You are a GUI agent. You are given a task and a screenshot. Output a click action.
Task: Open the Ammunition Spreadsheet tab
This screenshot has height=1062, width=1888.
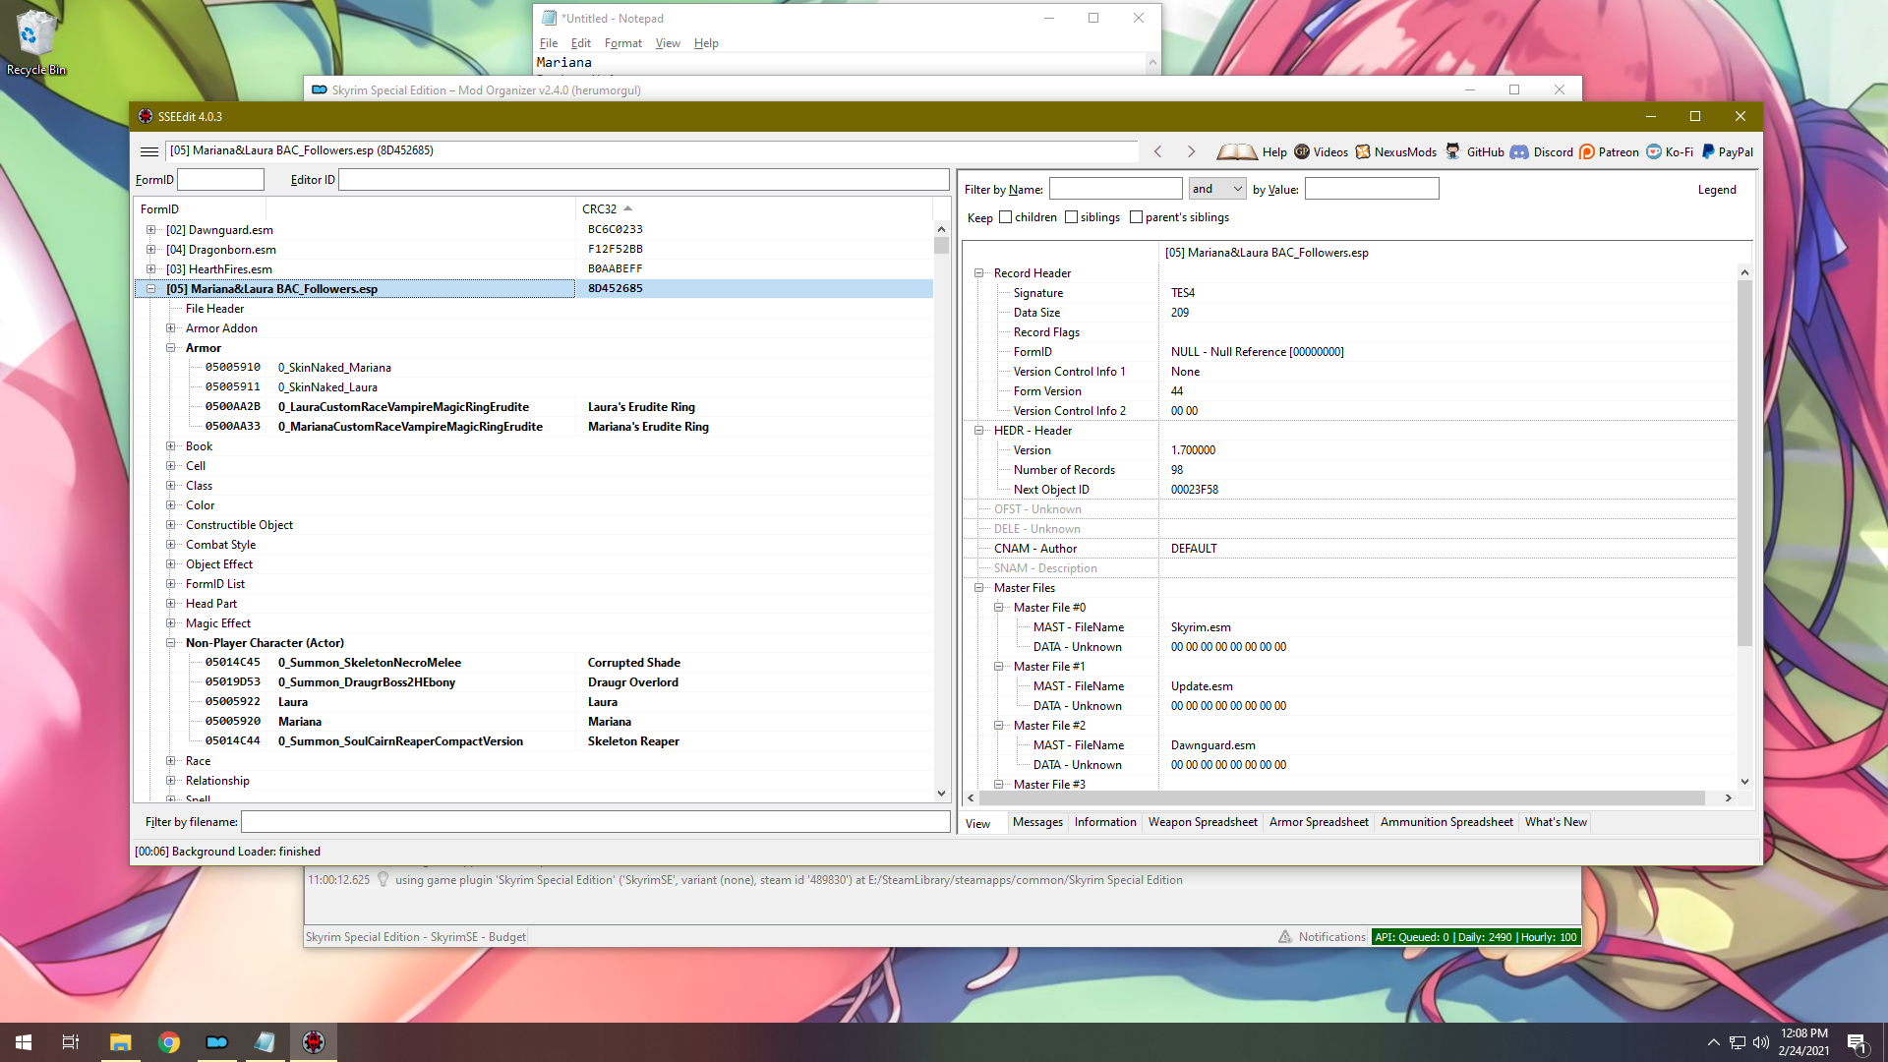[1446, 822]
